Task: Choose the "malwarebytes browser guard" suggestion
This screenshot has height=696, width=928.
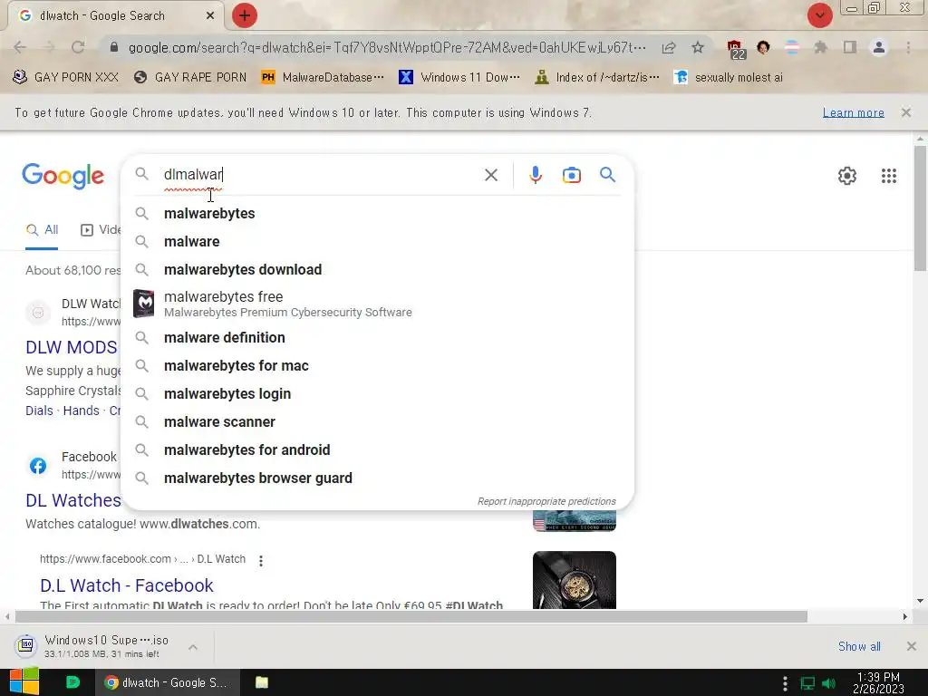Action: pos(377,478)
